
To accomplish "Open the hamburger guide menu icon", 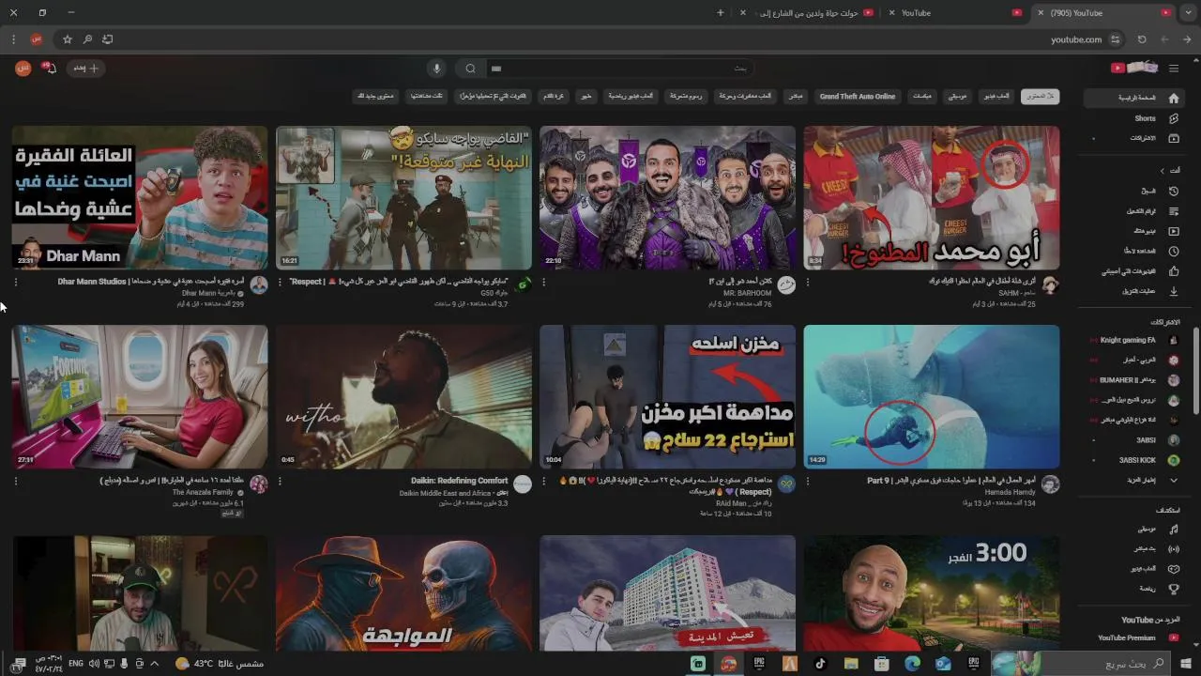I will coord(1173,69).
